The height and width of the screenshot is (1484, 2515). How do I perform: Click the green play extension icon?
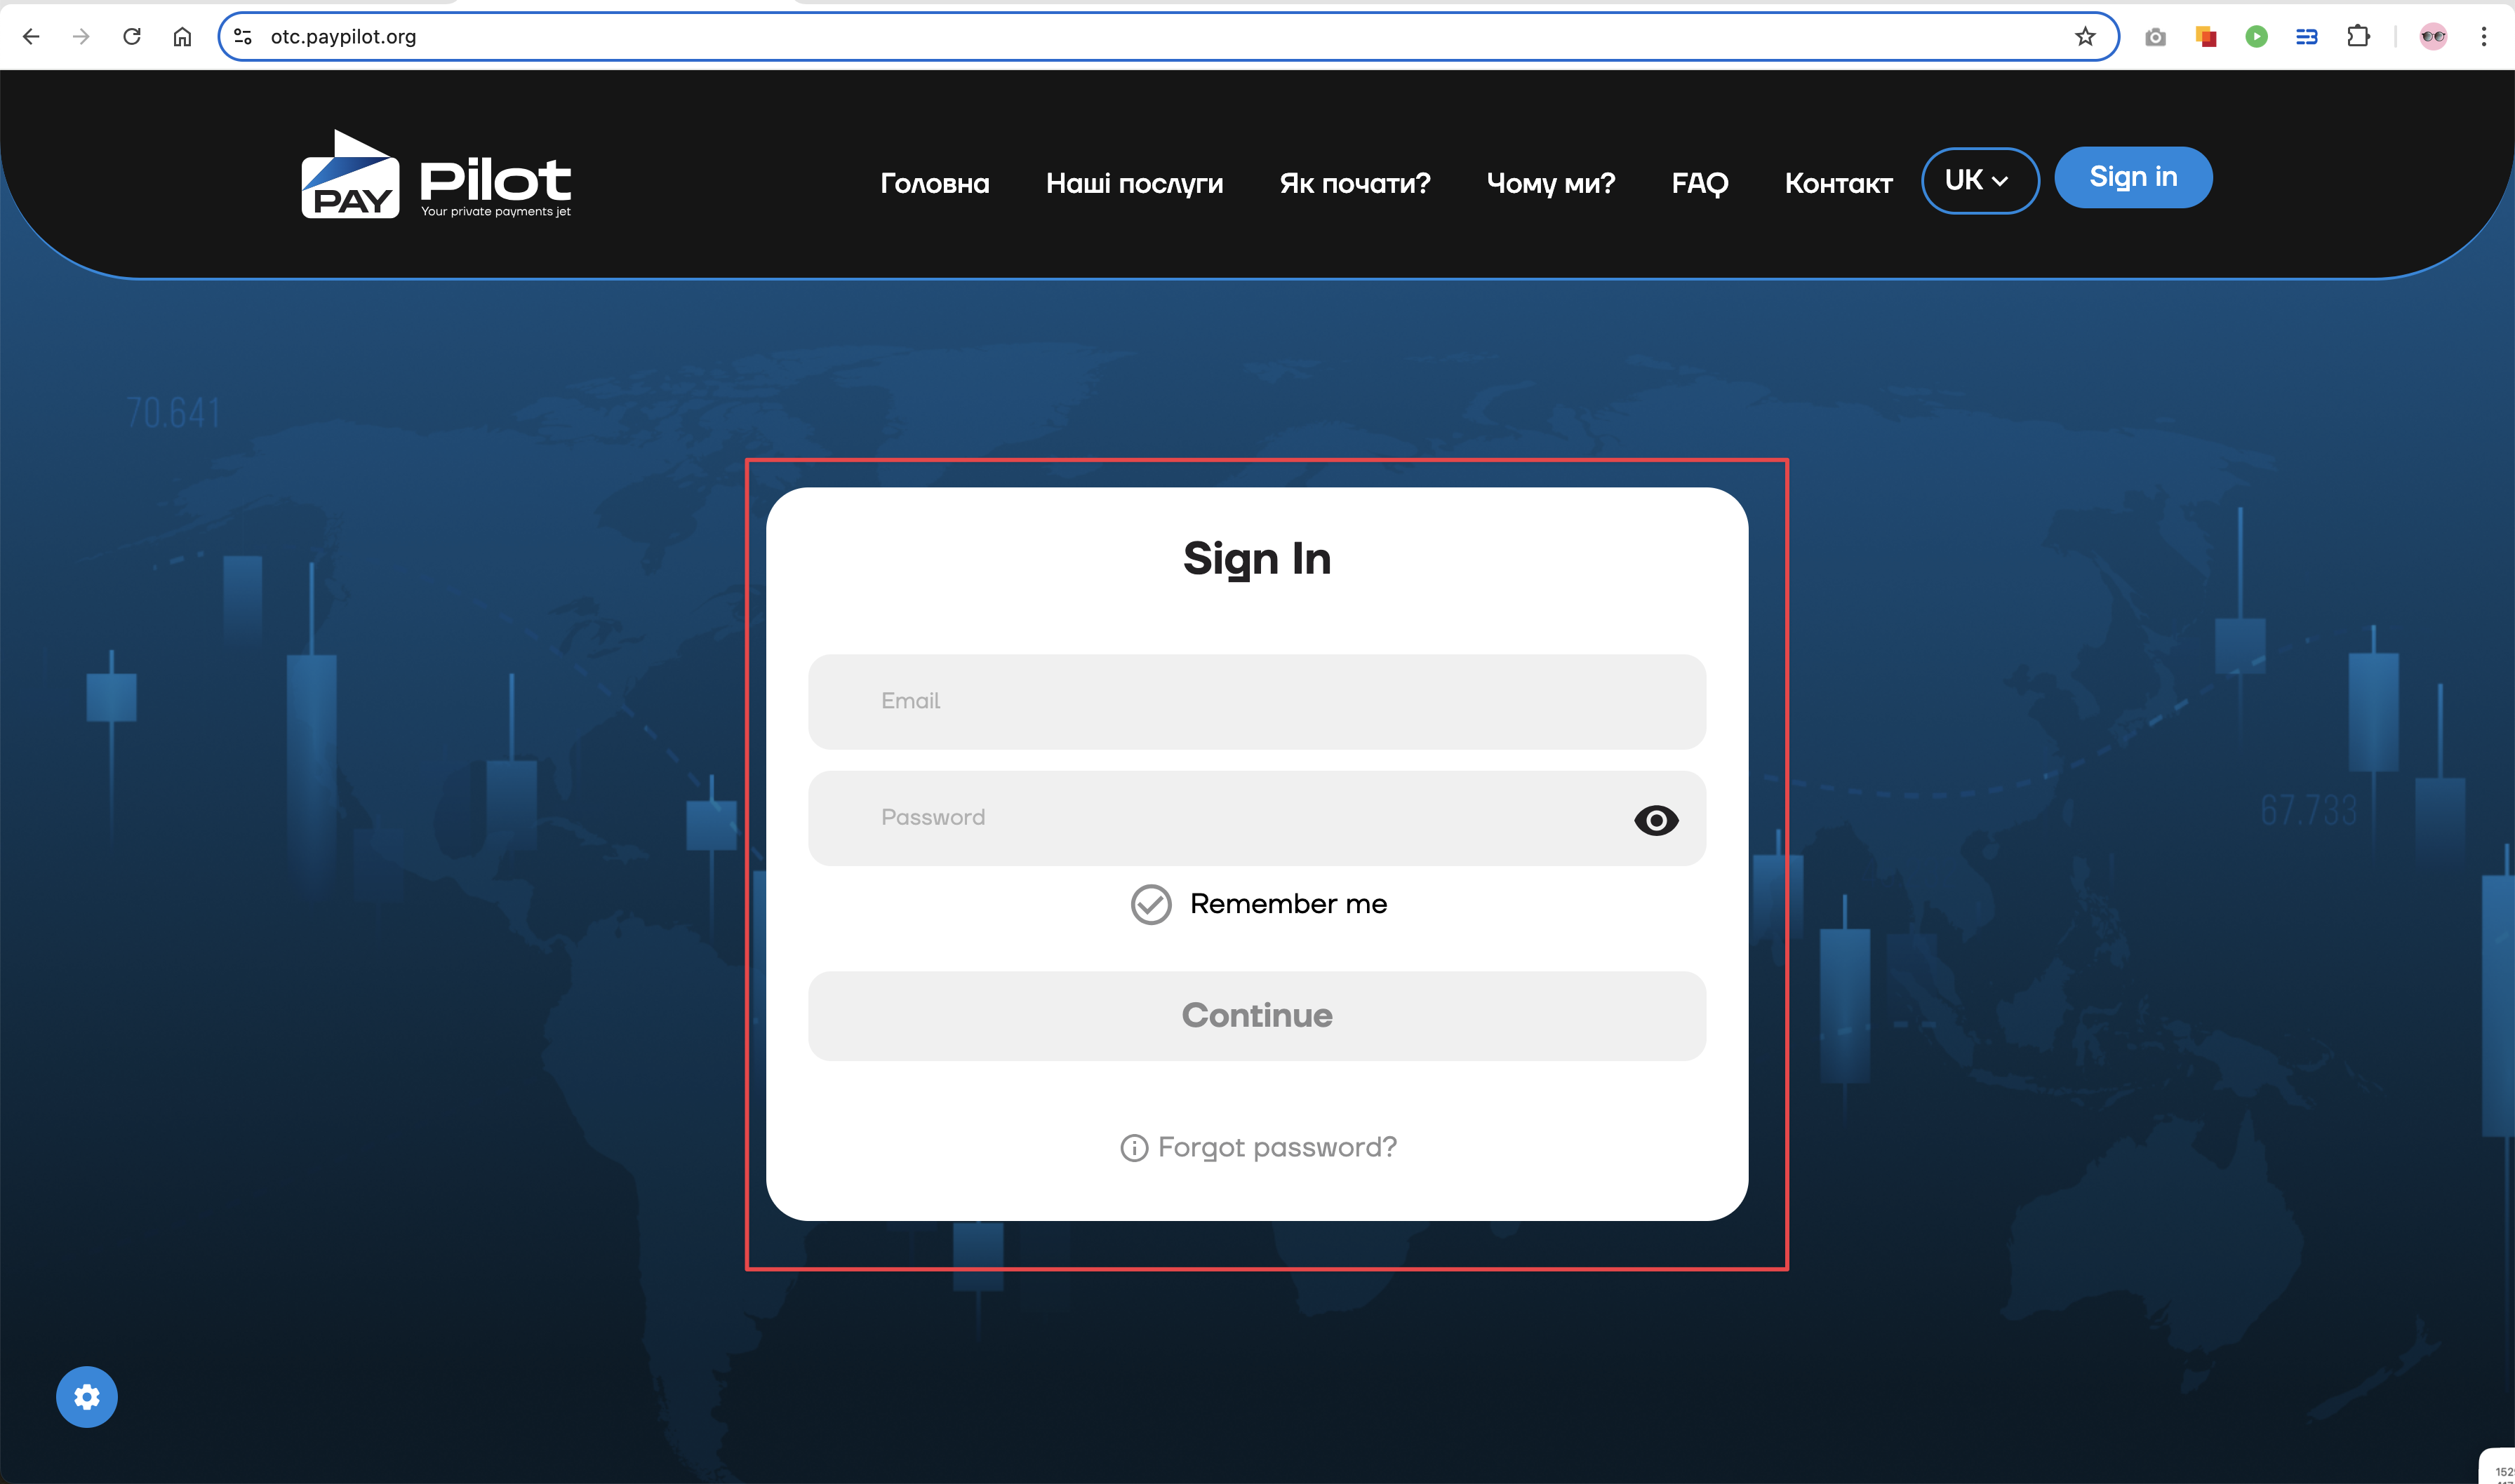coord(2256,37)
